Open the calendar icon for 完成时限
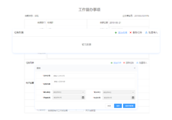This screenshot has height=120, width=172. pyautogui.click(x=133, y=97)
